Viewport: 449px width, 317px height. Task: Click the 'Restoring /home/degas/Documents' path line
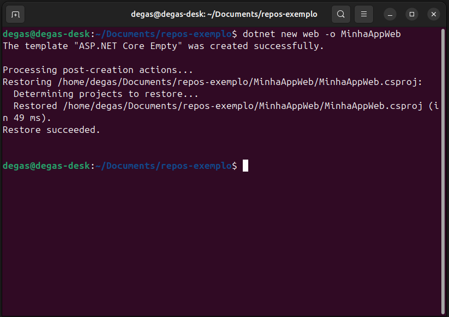(212, 82)
